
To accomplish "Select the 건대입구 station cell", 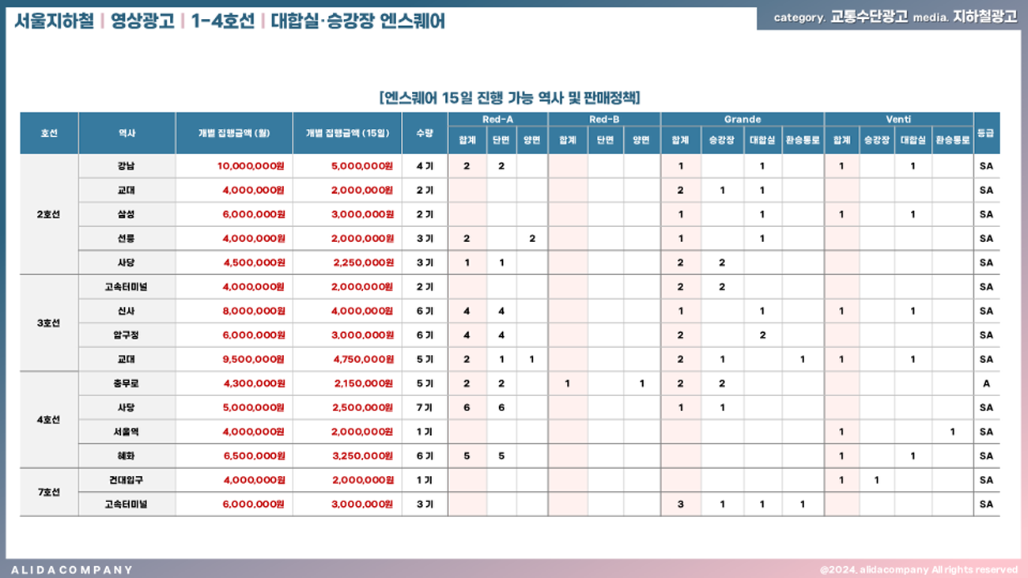I will click(x=127, y=480).
